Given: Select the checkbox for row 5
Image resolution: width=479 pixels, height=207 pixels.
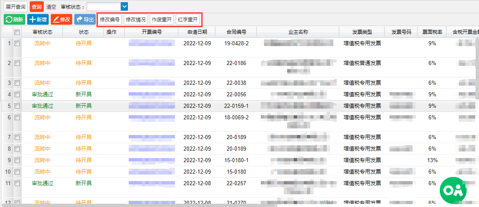Looking at the screenshot, I should click(17, 106).
